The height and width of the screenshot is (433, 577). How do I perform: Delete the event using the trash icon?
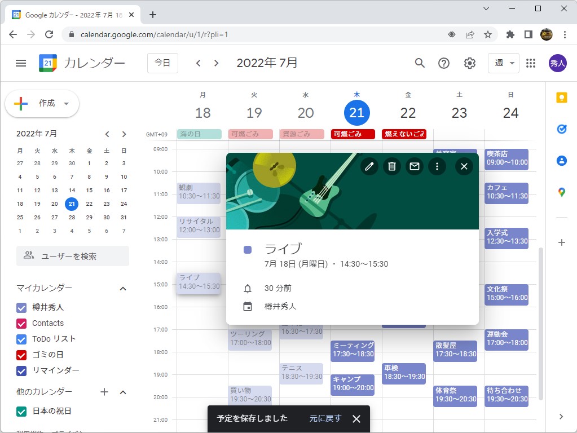click(x=392, y=166)
